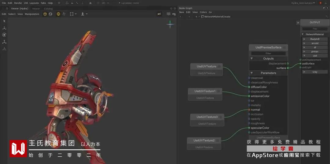Click the usdSurface output port
The height and width of the screenshot is (164, 330).
[301, 64]
